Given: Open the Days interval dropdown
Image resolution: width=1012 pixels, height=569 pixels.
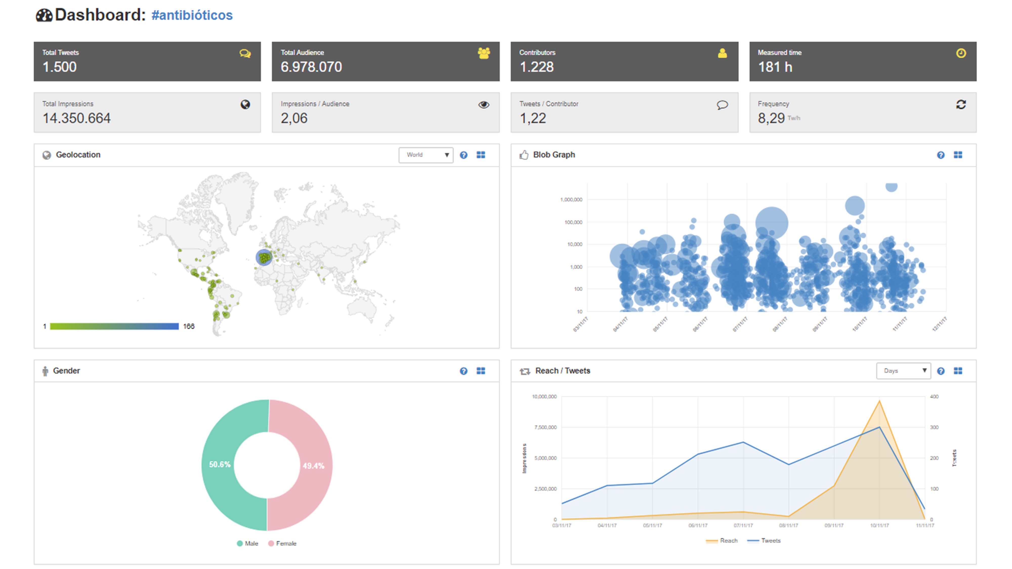Looking at the screenshot, I should pos(903,371).
